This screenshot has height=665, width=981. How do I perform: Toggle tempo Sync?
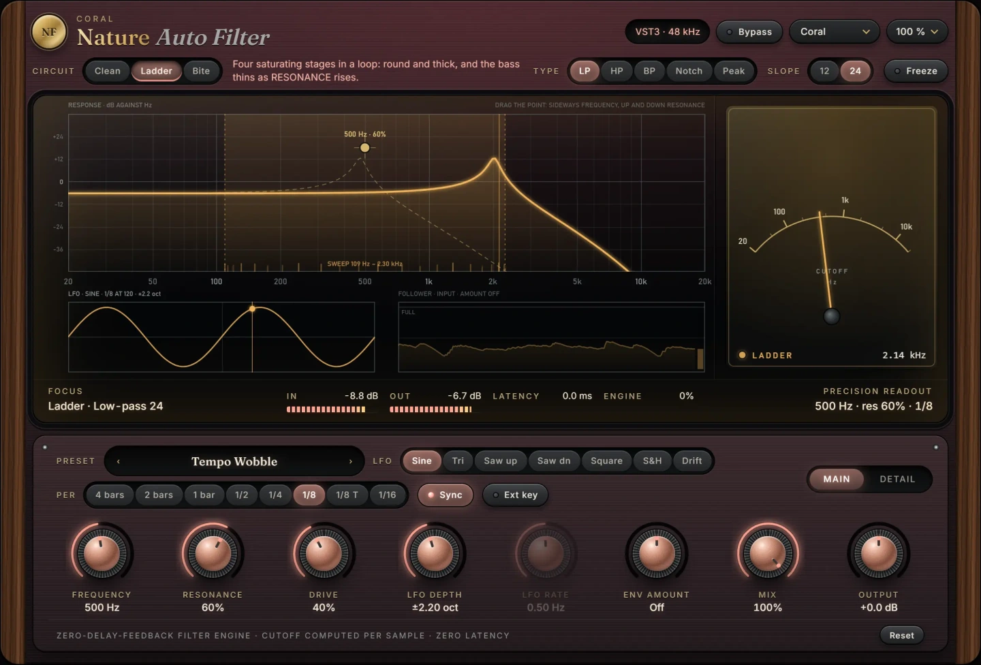click(x=445, y=495)
